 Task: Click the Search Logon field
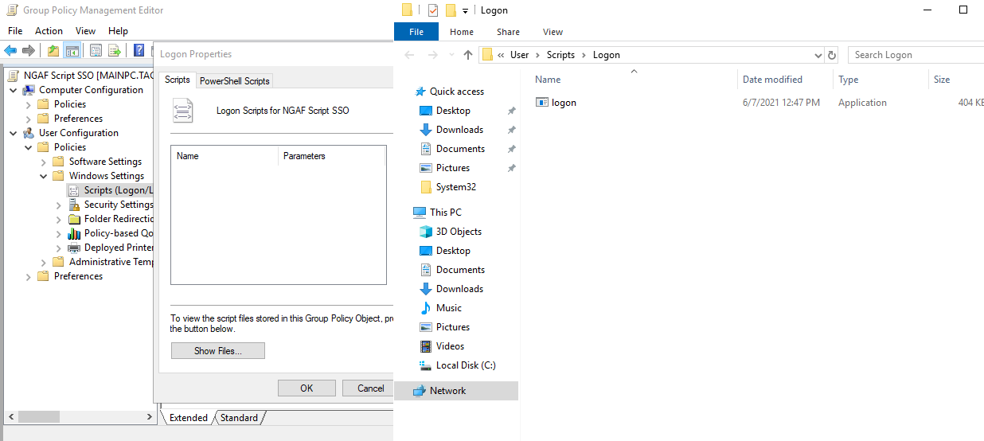[916, 55]
